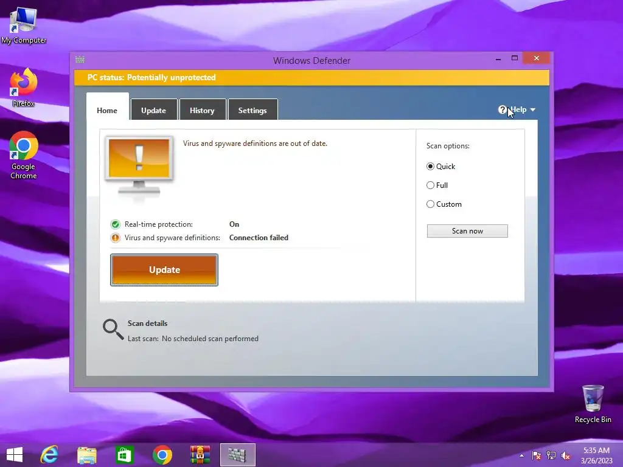Screen dimensions: 623x467
Task: Click the Real-time protection On value
Action: (x=234, y=224)
